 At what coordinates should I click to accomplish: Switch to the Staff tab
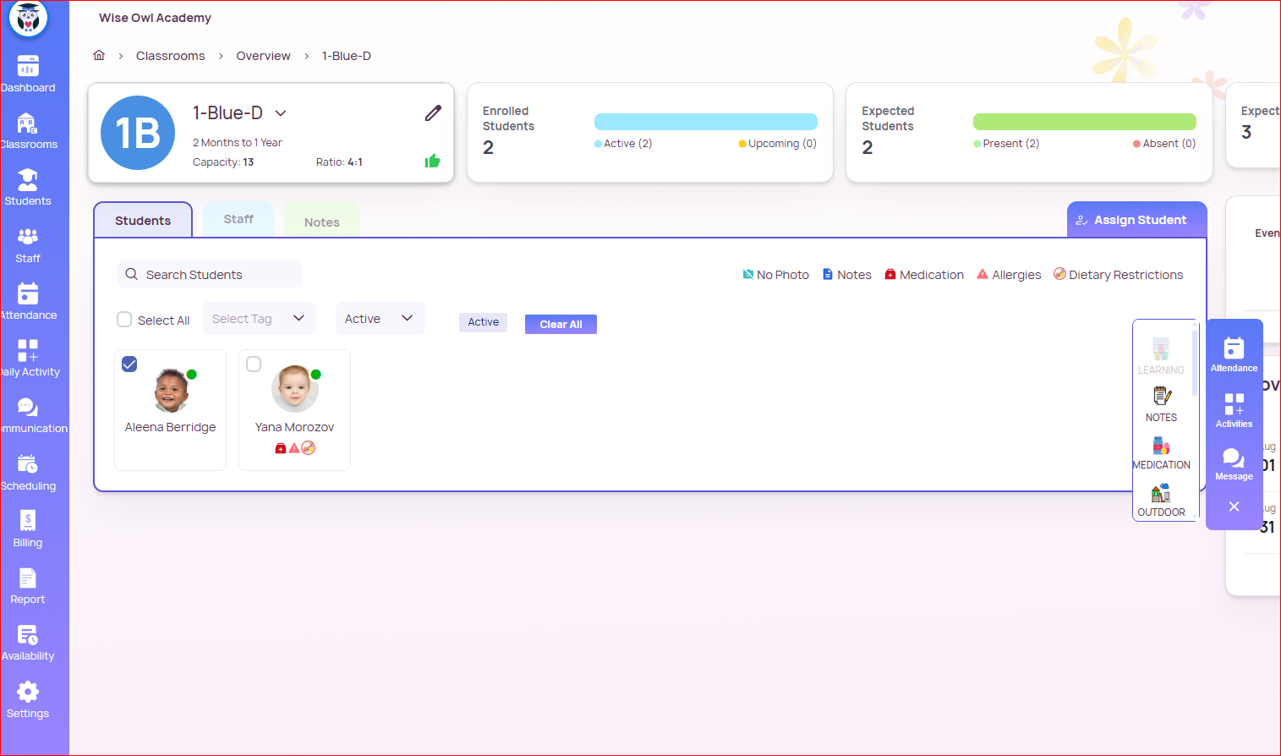click(x=238, y=220)
